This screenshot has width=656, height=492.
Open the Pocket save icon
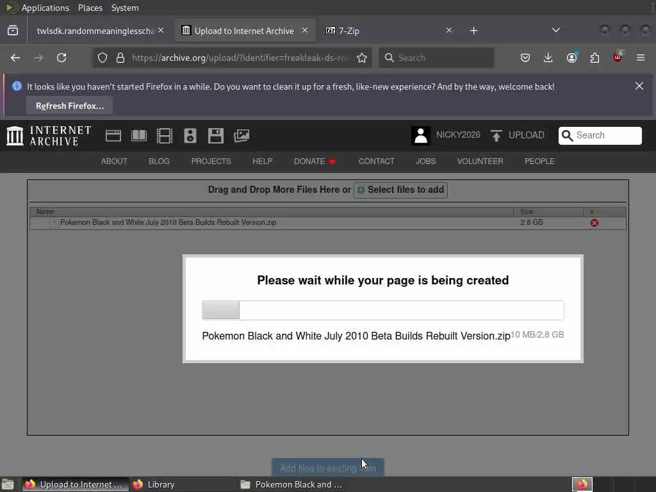pyautogui.click(x=525, y=58)
